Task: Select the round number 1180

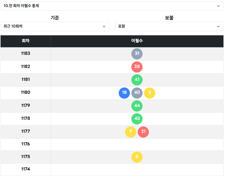Action: pos(26,93)
